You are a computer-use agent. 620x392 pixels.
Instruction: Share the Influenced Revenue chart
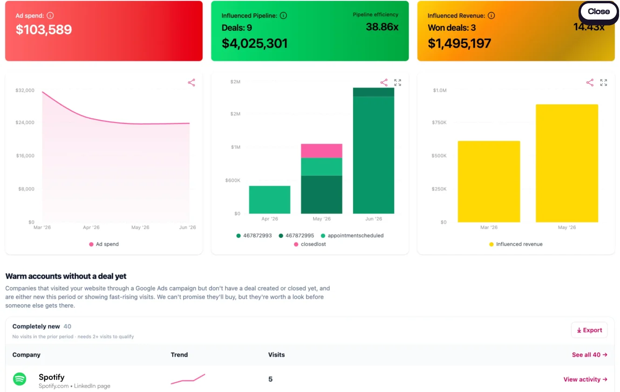click(590, 82)
